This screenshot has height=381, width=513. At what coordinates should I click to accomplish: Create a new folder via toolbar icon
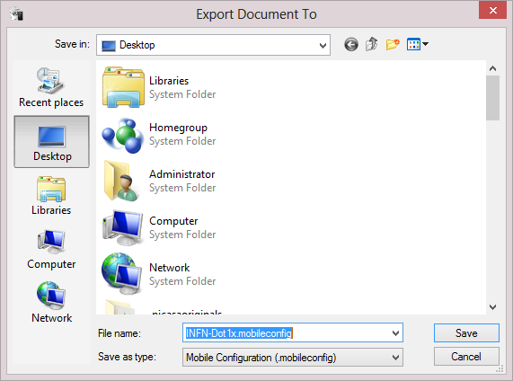click(393, 44)
